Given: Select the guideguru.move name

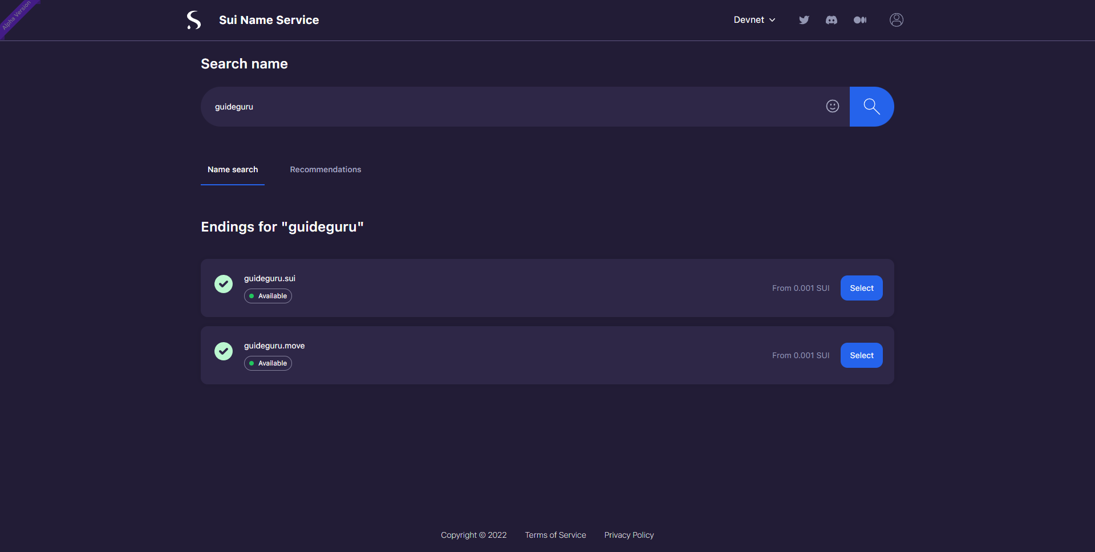Looking at the screenshot, I should click(861, 355).
